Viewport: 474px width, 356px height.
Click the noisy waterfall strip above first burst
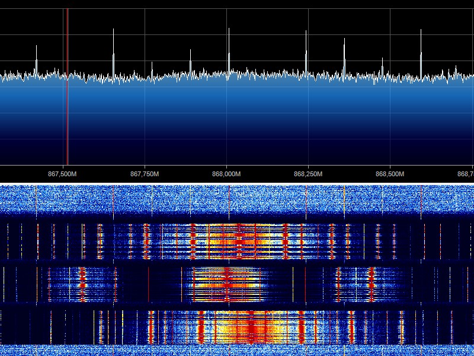[237, 202]
